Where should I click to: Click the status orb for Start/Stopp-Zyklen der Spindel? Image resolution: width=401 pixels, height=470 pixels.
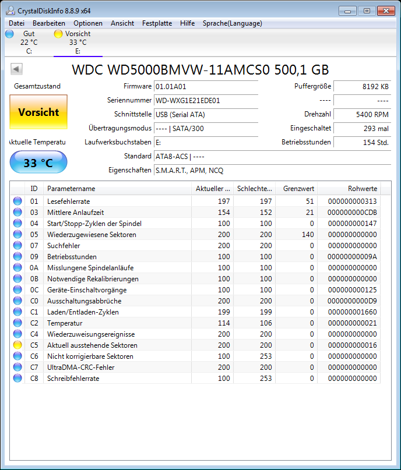(17, 223)
